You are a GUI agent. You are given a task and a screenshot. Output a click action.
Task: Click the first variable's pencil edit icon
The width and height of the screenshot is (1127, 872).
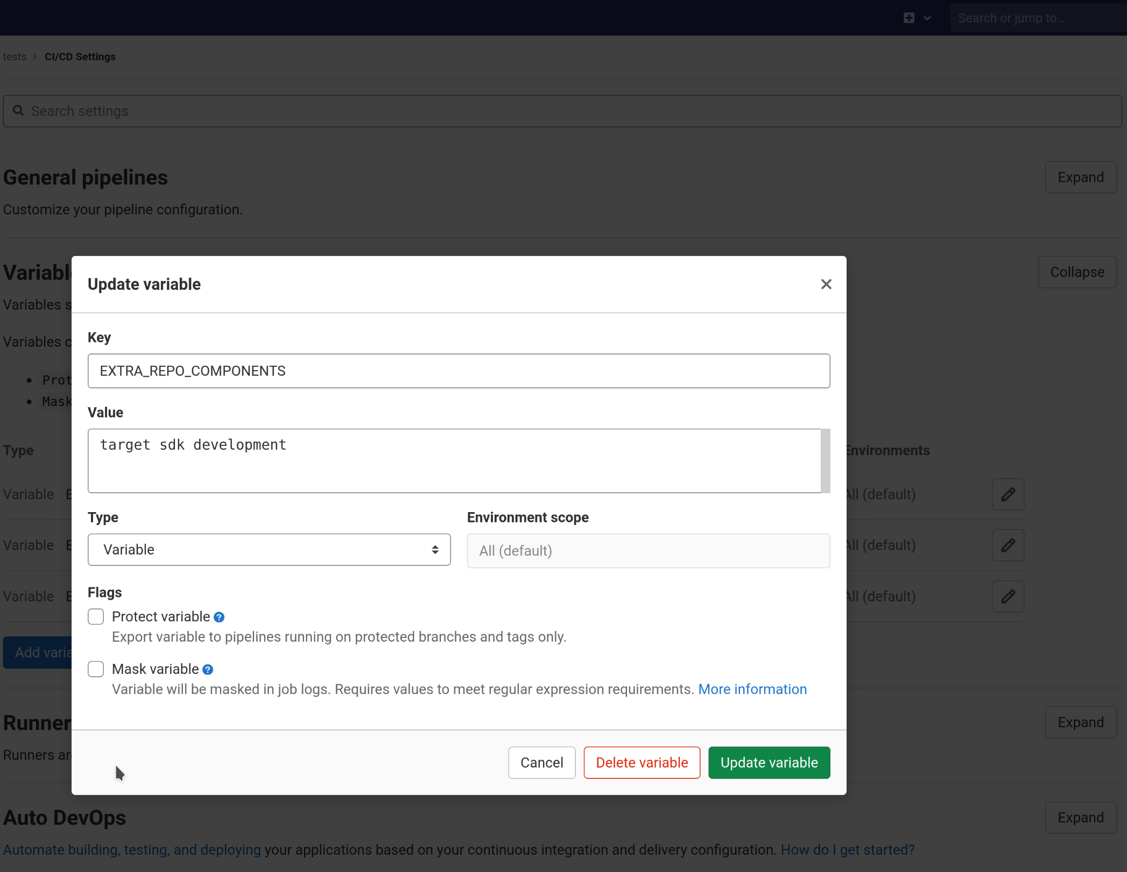(1008, 494)
